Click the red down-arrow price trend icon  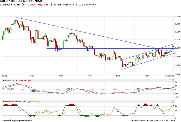click(x=24, y=5)
